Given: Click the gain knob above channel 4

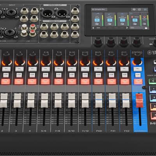Looking at the screenshot, I should (x=33, y=59).
